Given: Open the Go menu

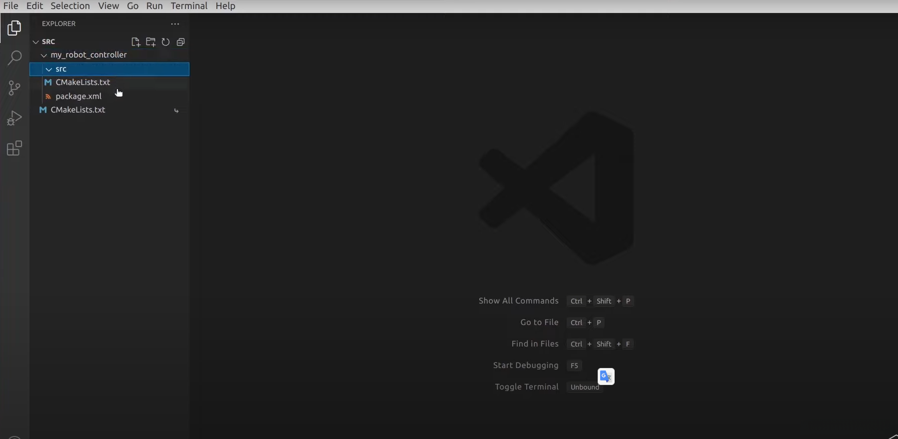Looking at the screenshot, I should 133,6.
